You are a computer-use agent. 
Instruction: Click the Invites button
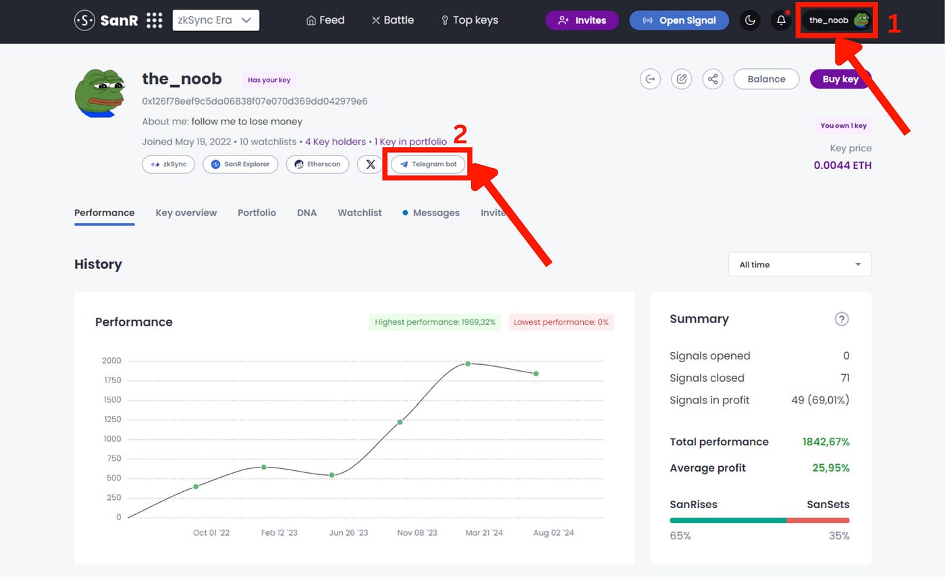pyautogui.click(x=582, y=20)
